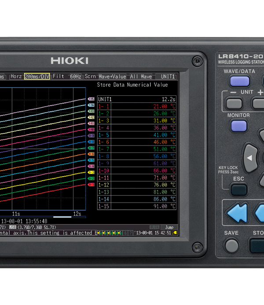Click the power plug status icon
This screenshot has height=305, width=264.
[x=175, y=232]
